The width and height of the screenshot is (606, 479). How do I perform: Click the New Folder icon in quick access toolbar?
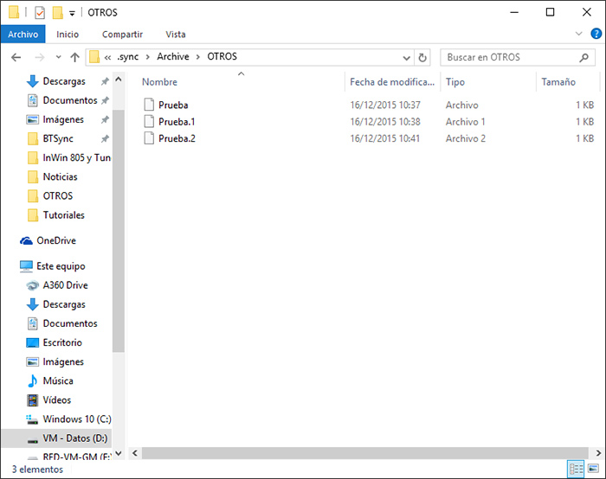point(57,12)
